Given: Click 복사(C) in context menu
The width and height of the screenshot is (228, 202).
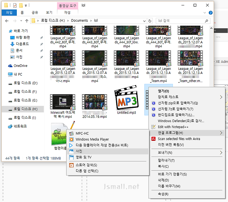Looking at the screenshot, I should (x=187, y=166).
